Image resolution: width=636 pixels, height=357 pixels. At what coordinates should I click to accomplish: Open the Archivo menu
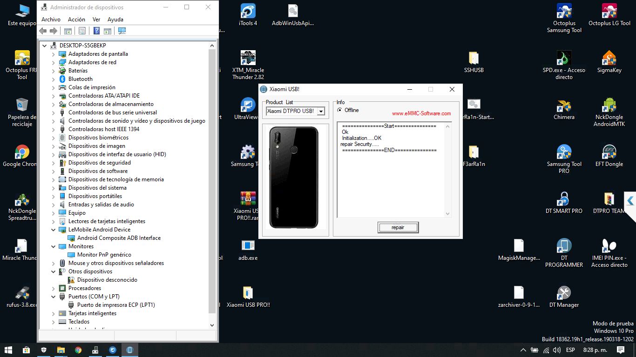(51, 20)
